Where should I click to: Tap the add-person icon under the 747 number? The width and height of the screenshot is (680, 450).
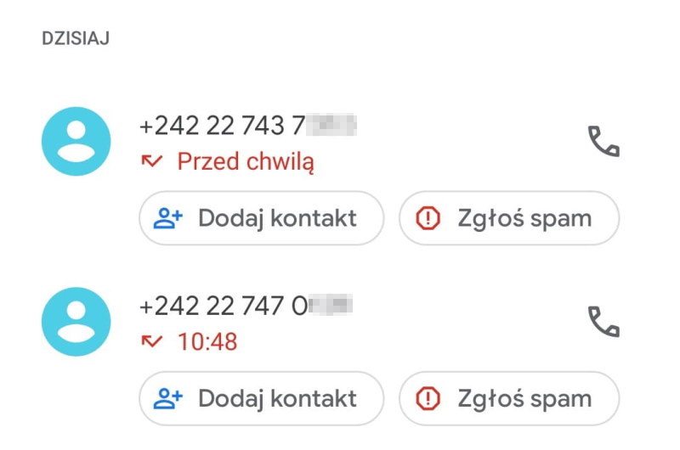click(168, 398)
